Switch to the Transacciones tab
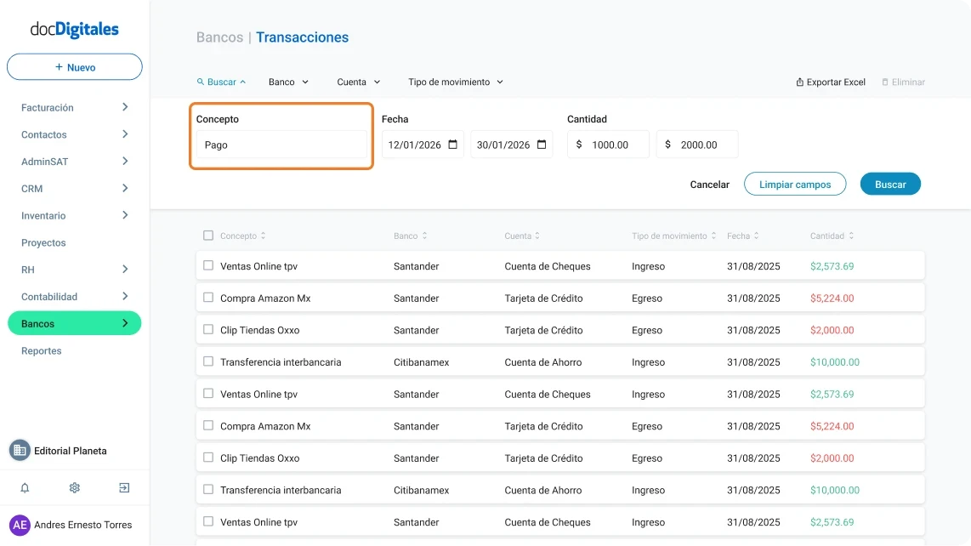Screen dimensions: 971x546 304,37
